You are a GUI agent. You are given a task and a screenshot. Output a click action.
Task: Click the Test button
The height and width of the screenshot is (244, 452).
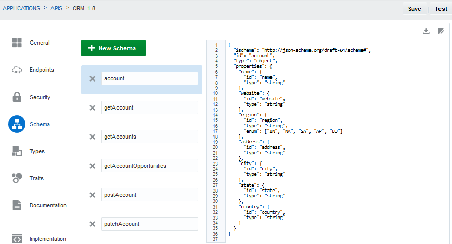[441, 9]
